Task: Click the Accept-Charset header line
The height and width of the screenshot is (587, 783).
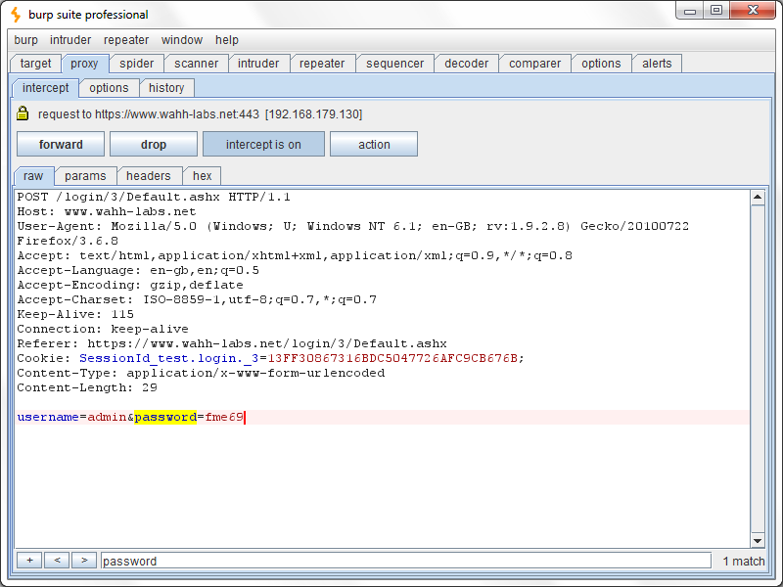Action: (x=198, y=300)
